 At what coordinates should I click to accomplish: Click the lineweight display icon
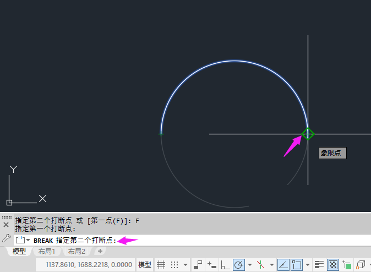coord(320,265)
